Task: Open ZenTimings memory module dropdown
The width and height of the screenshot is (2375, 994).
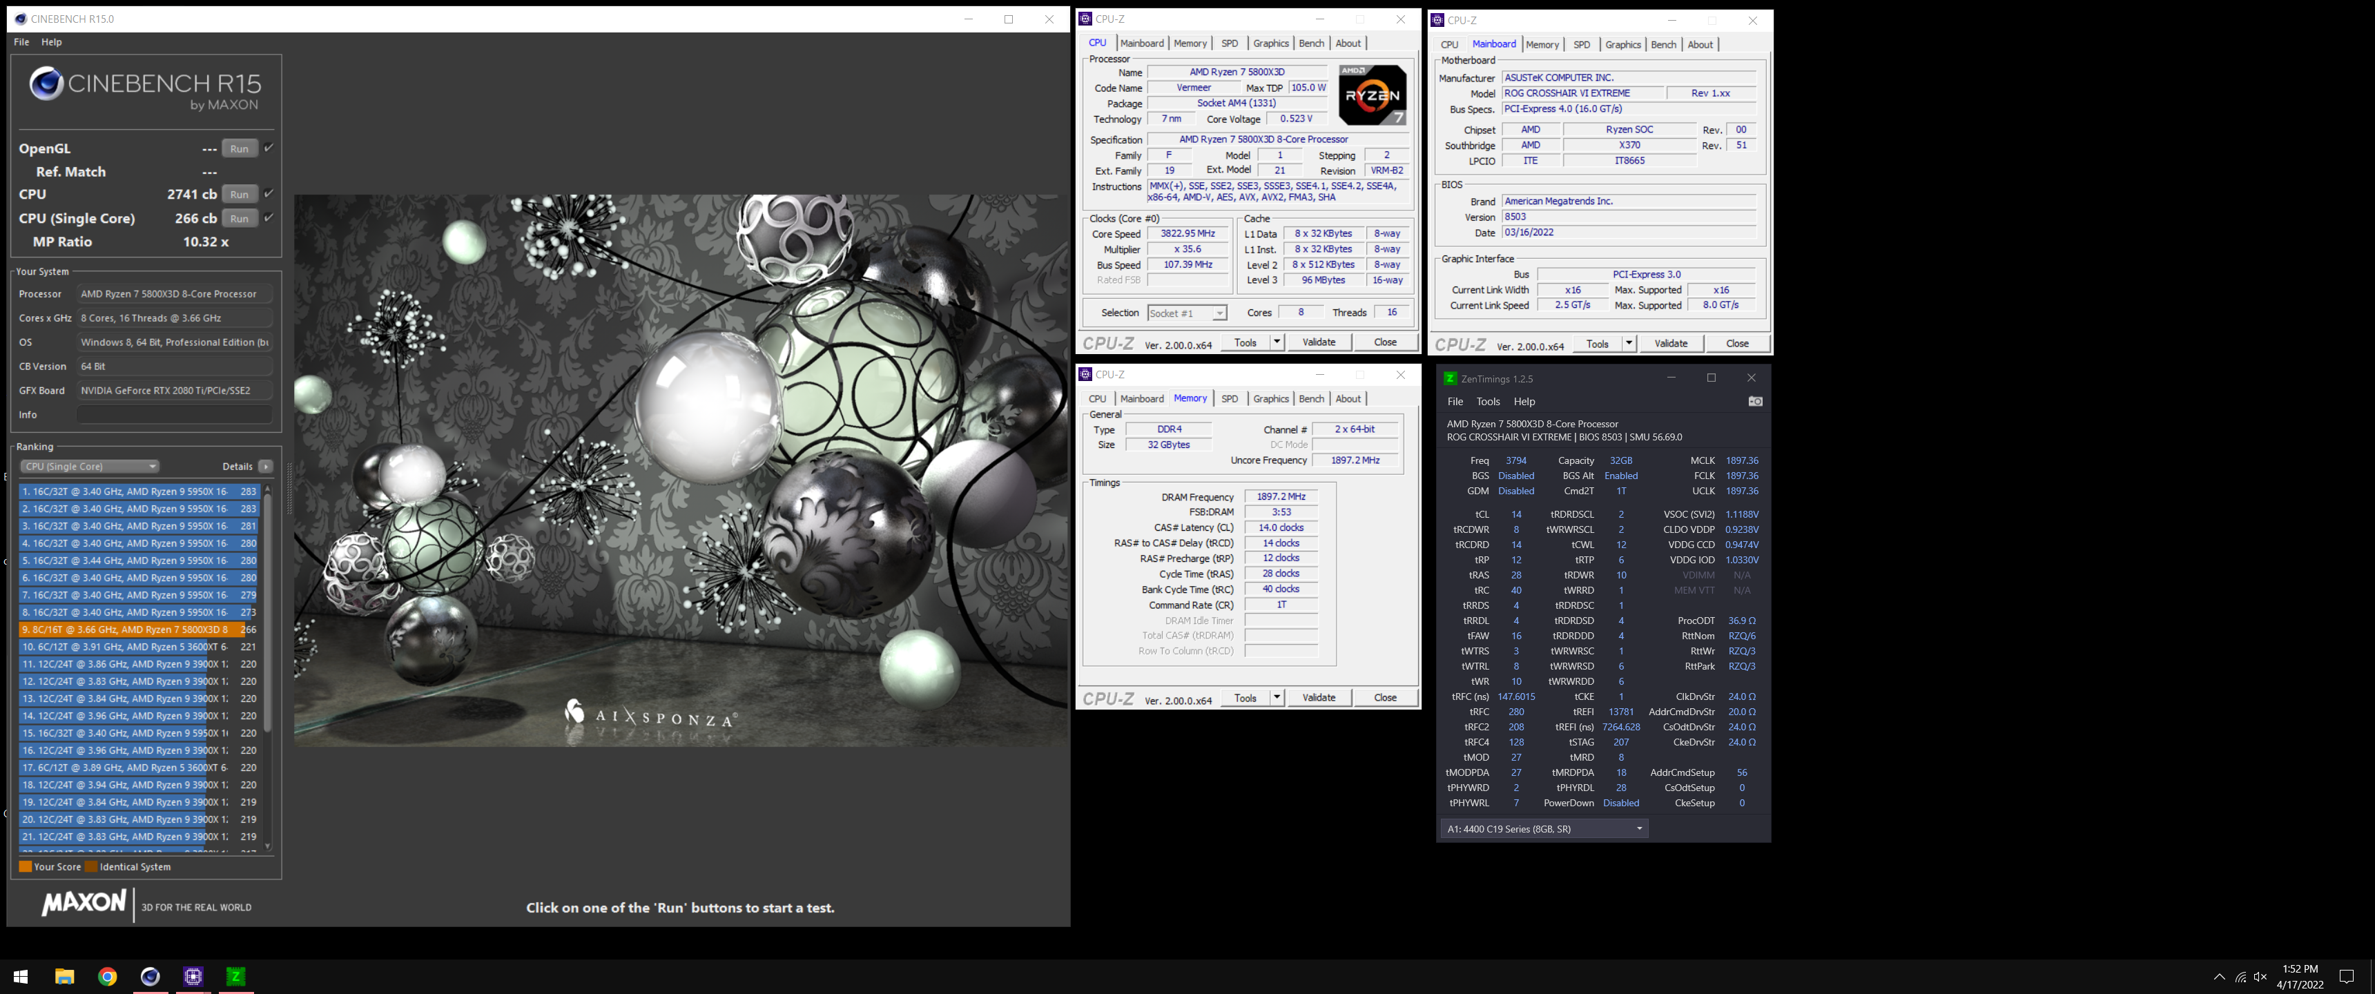Action: [1544, 829]
